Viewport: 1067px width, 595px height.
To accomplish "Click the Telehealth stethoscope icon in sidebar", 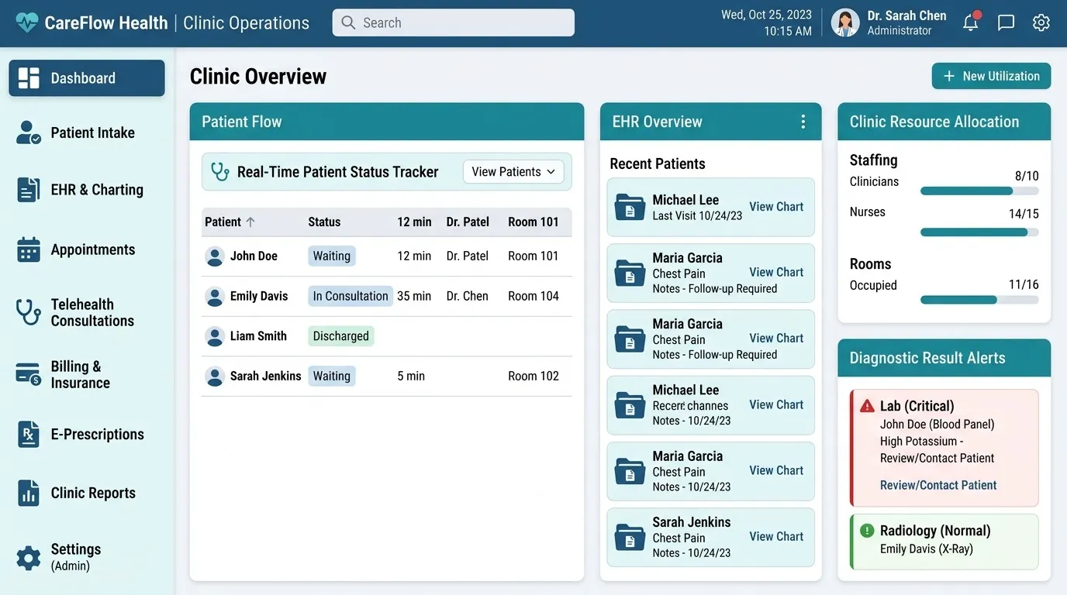I will click(x=29, y=312).
